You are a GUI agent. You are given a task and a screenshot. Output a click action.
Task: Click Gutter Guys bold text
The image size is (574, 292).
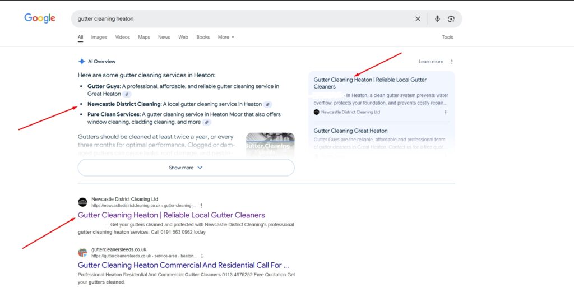pyautogui.click(x=104, y=86)
